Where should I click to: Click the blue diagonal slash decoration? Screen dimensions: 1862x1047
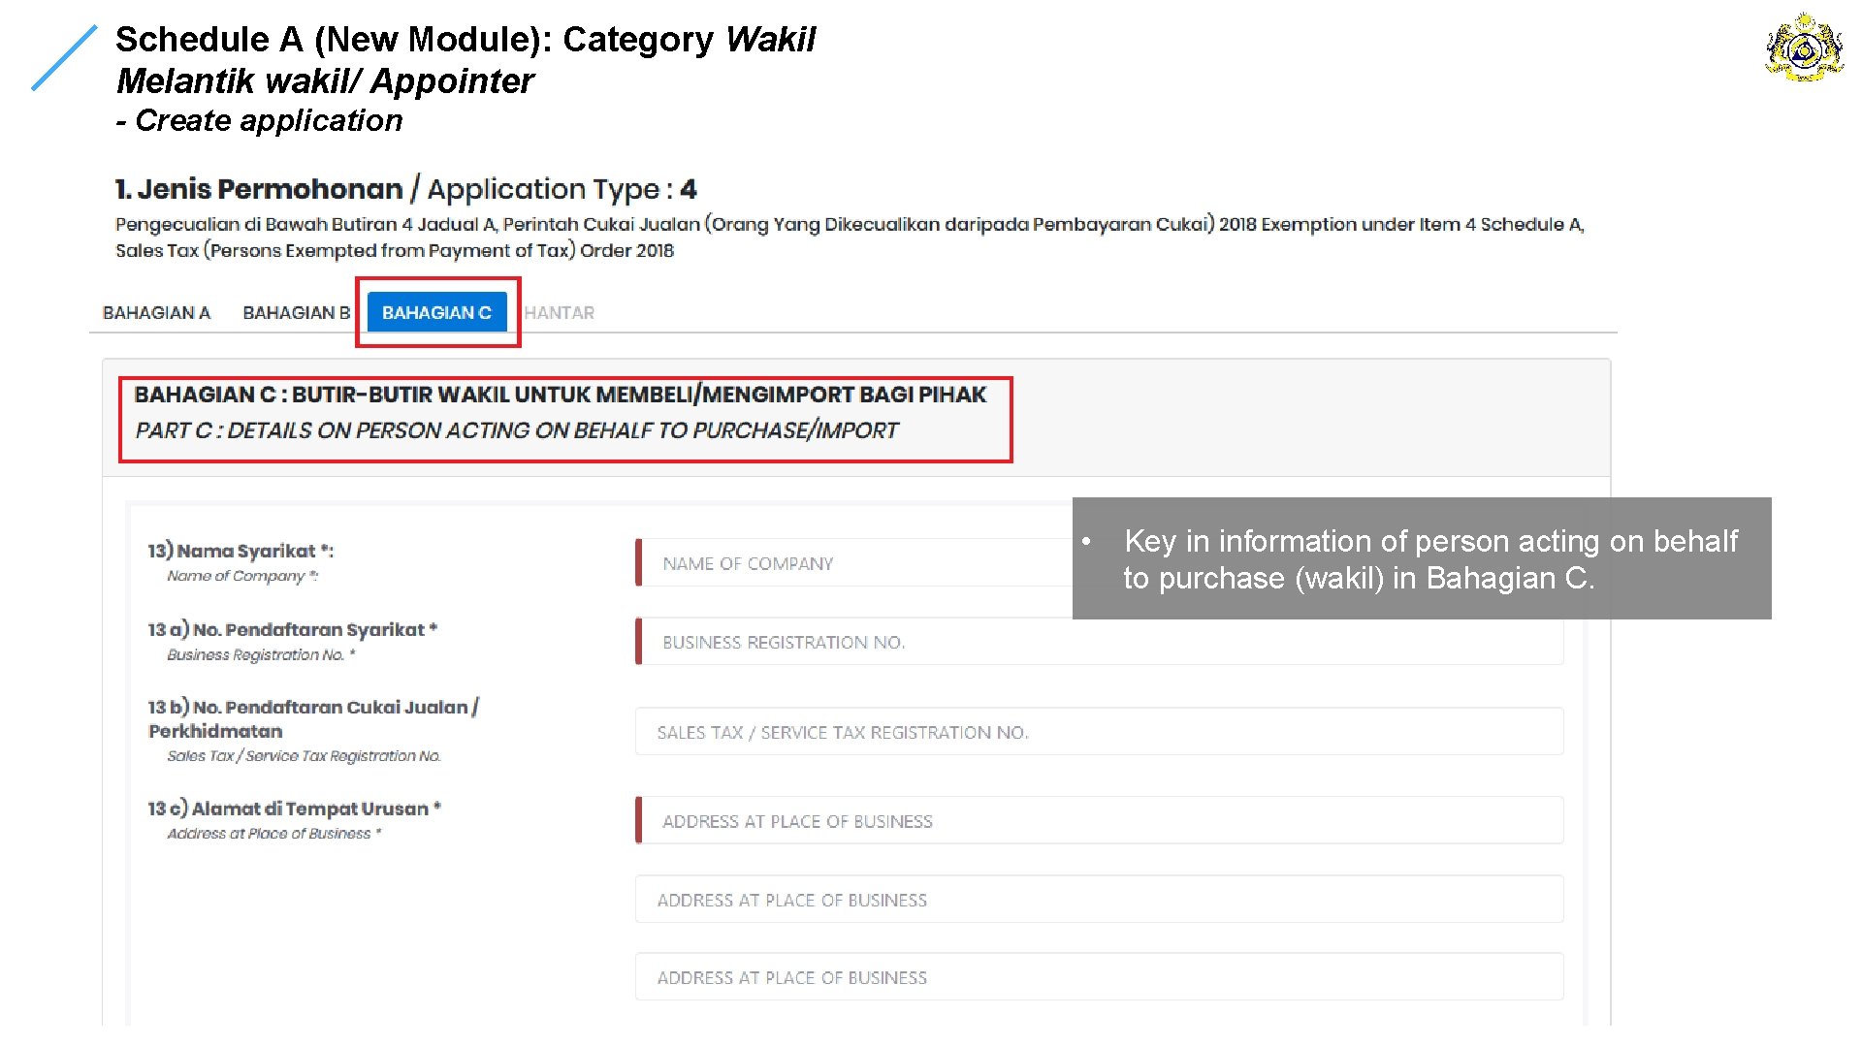(64, 58)
